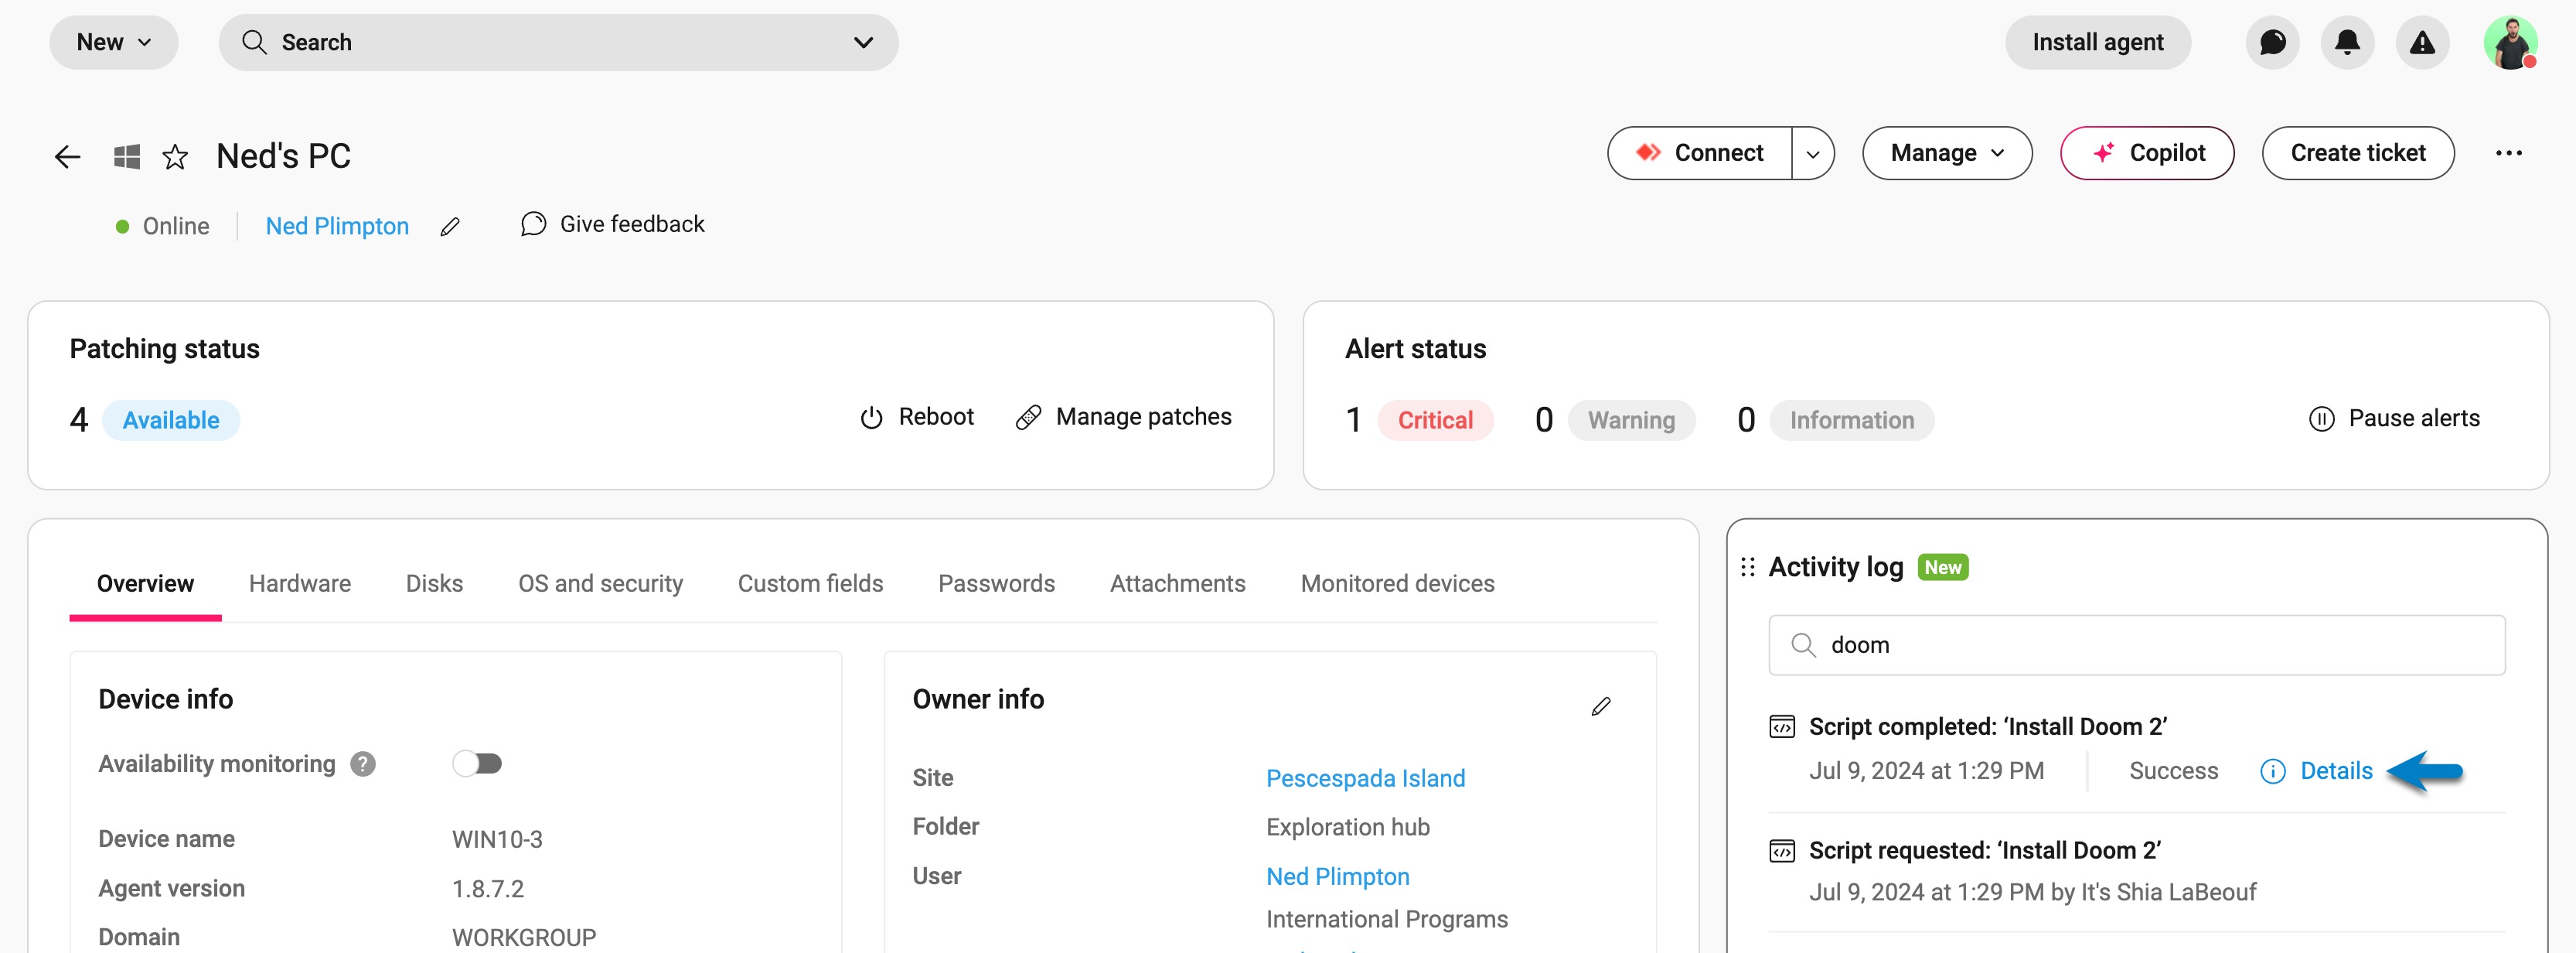Open the user profile avatar menu
Viewport: 2576px width, 953px height.
[x=2510, y=42]
